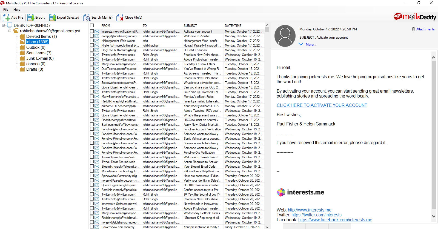The width and height of the screenshot is (438, 229).
Task: Click envelope icon of Bayt.com email
Action: tap(97, 125)
